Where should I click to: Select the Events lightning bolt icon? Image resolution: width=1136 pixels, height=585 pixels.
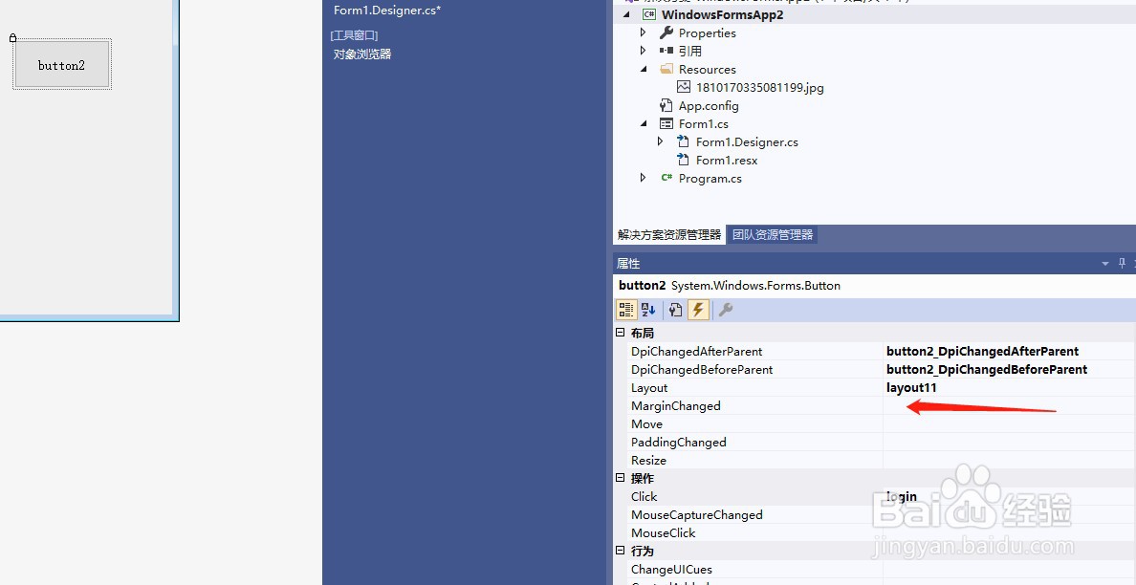pyautogui.click(x=698, y=309)
